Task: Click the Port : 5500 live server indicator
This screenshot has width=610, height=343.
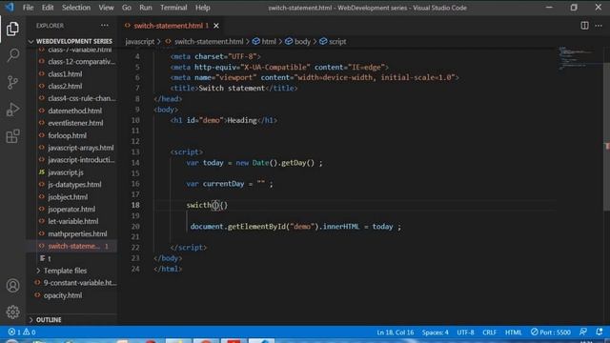Action: click(x=551, y=333)
